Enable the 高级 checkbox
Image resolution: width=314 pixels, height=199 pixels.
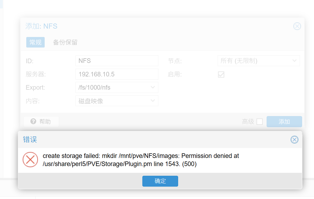pos(260,122)
